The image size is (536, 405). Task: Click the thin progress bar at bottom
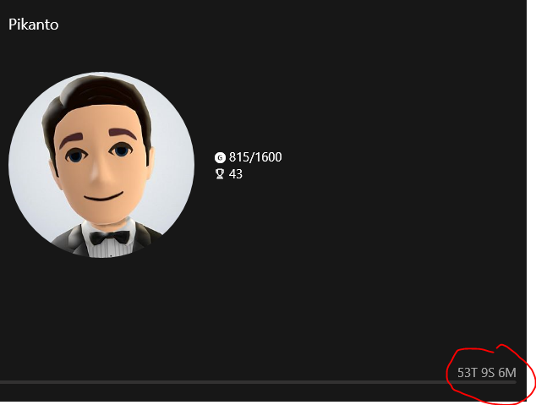[258, 382]
